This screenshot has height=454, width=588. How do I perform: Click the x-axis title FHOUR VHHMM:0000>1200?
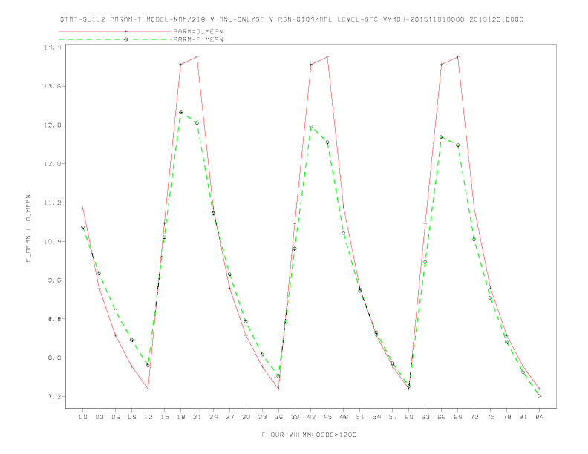pyautogui.click(x=309, y=435)
